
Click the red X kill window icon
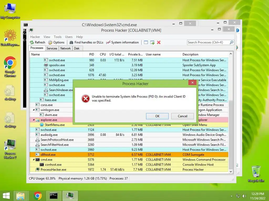[159, 42]
